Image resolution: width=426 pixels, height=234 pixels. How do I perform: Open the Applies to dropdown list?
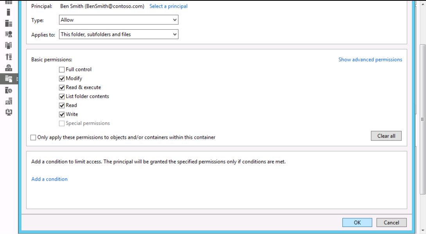coord(119,34)
